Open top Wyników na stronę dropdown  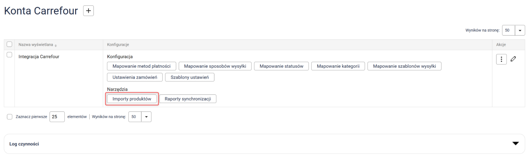pyautogui.click(x=520, y=30)
